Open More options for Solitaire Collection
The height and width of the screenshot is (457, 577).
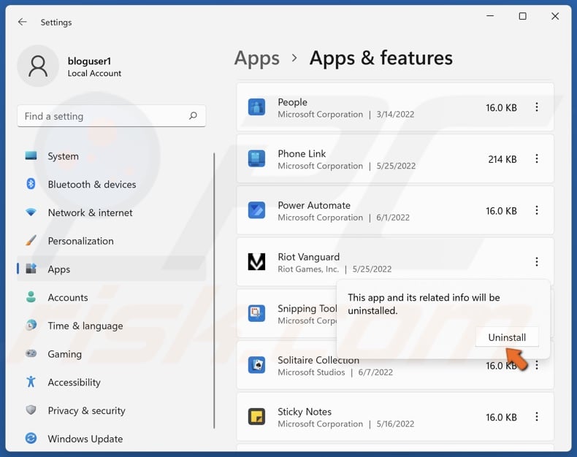pyautogui.click(x=537, y=365)
